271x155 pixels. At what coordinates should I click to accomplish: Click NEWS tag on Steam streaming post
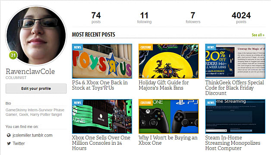tap(211, 102)
